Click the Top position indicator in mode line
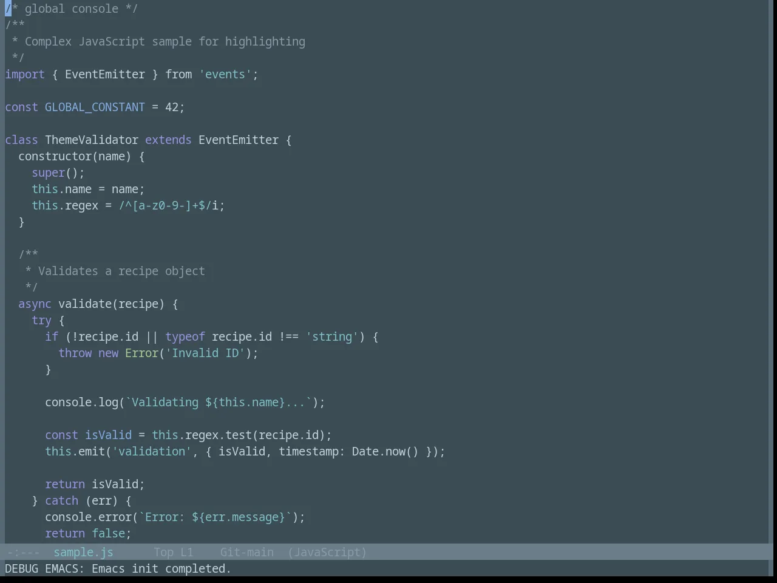 coord(163,552)
